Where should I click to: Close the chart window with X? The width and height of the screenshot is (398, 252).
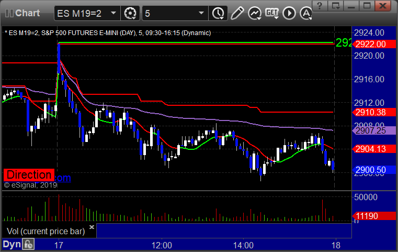[383, 6]
